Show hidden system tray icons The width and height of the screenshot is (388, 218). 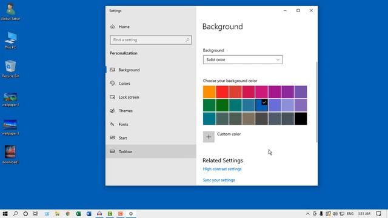pos(308,214)
